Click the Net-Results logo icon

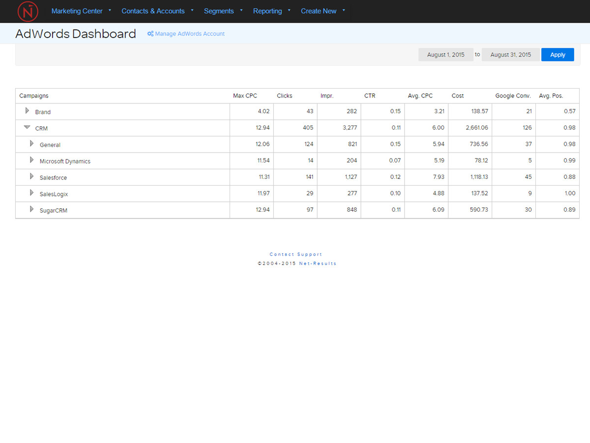tap(28, 11)
